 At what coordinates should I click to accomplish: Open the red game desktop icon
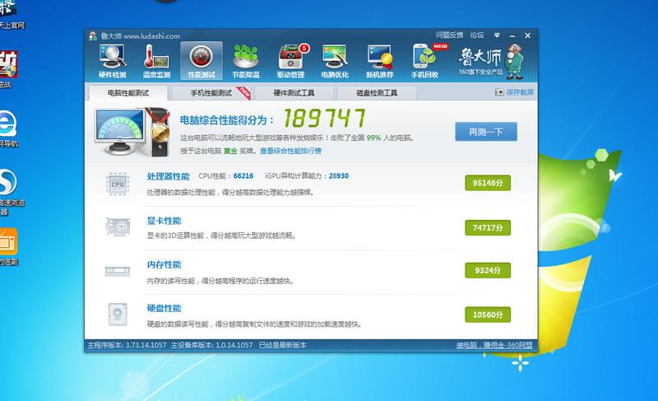pos(8,64)
